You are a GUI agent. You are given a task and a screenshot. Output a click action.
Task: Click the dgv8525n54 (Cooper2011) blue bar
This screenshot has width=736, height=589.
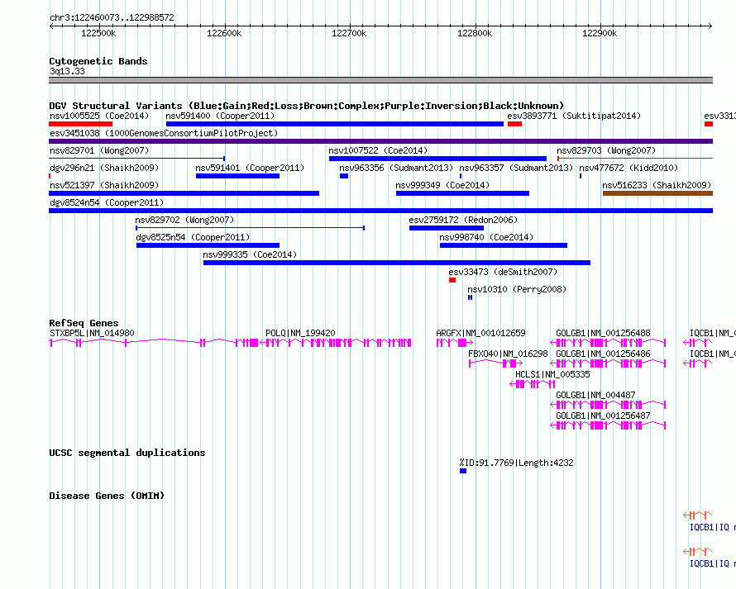[x=208, y=245]
